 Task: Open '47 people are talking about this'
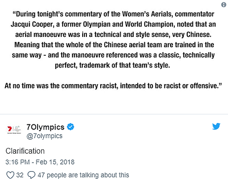[x=83, y=175]
